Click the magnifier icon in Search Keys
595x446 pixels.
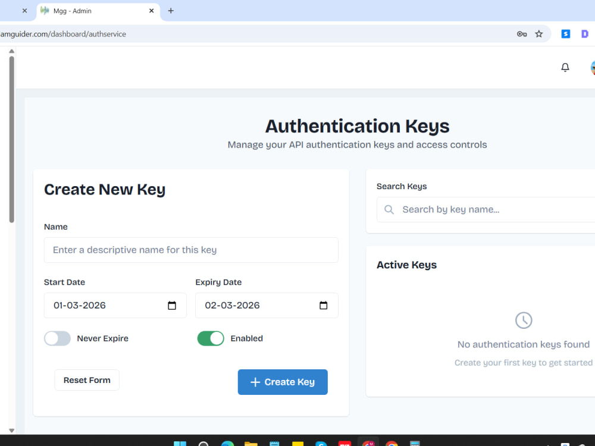tap(389, 209)
